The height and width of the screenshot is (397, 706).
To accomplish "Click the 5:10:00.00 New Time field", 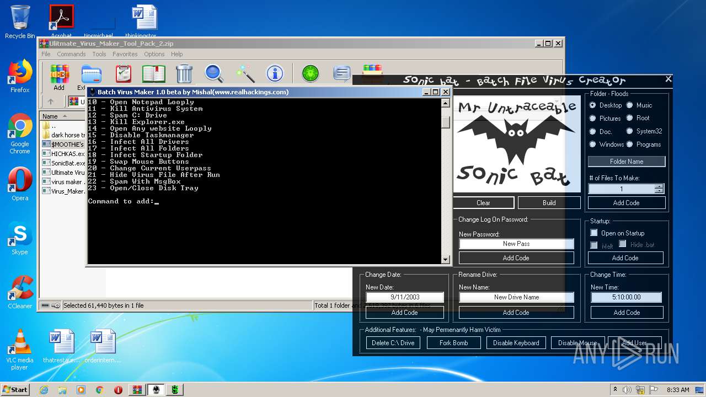I will pyautogui.click(x=627, y=297).
